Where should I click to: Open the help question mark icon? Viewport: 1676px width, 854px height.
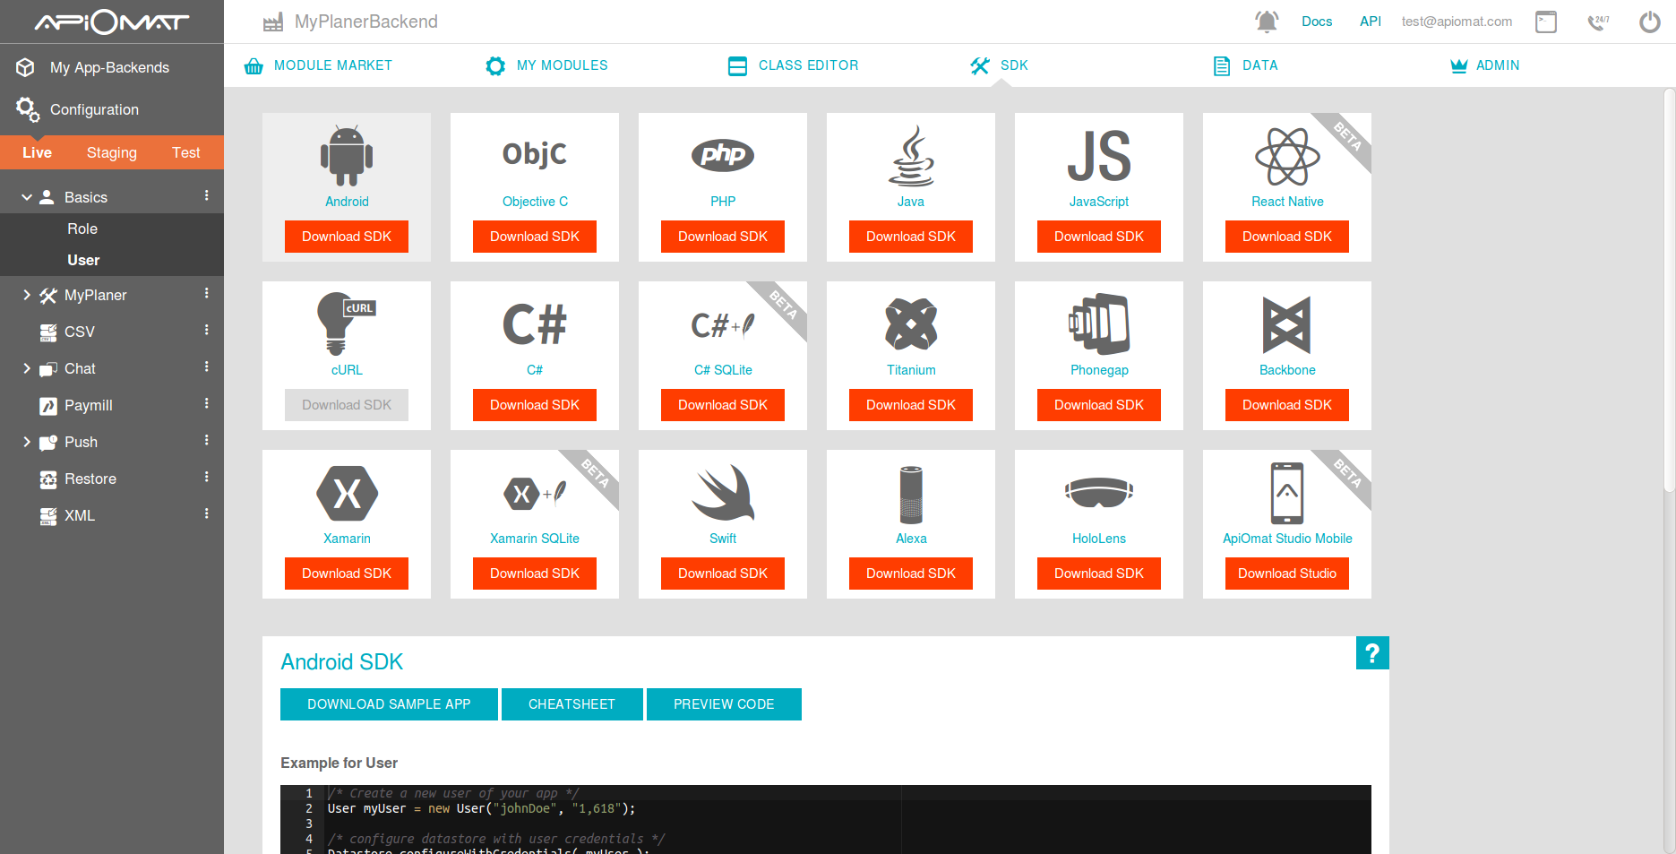coord(1371,653)
